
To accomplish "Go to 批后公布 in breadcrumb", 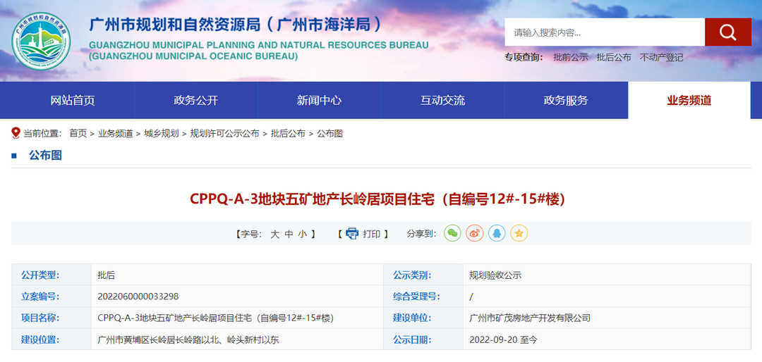I will click(x=288, y=133).
